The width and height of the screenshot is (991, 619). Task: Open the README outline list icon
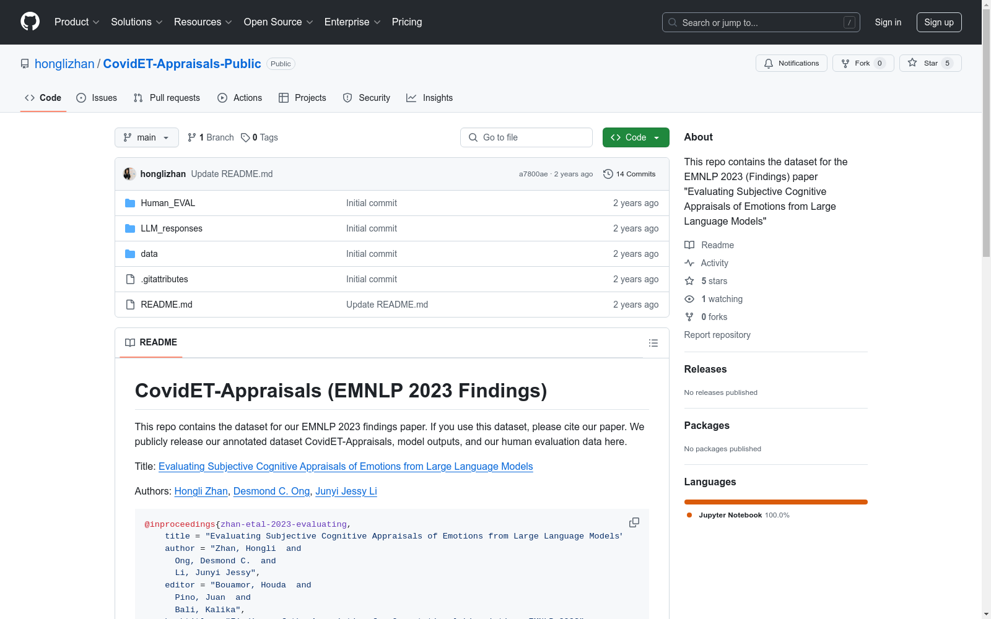click(x=653, y=343)
